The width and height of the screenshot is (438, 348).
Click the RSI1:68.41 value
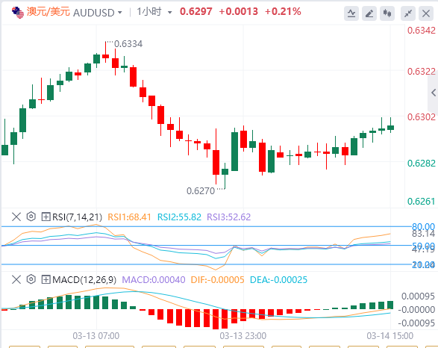point(129,217)
